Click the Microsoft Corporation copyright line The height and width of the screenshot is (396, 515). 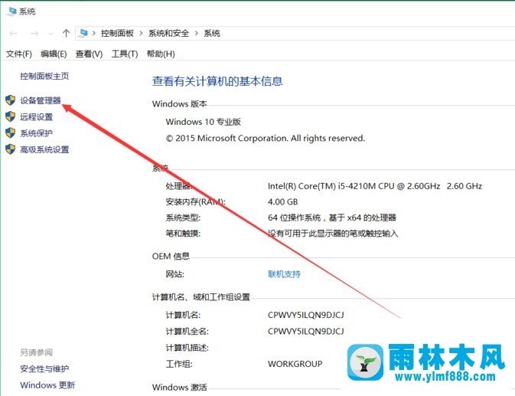[x=266, y=139]
